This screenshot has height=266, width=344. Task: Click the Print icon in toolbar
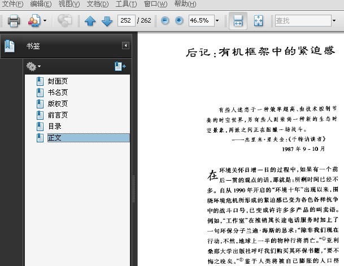14,21
